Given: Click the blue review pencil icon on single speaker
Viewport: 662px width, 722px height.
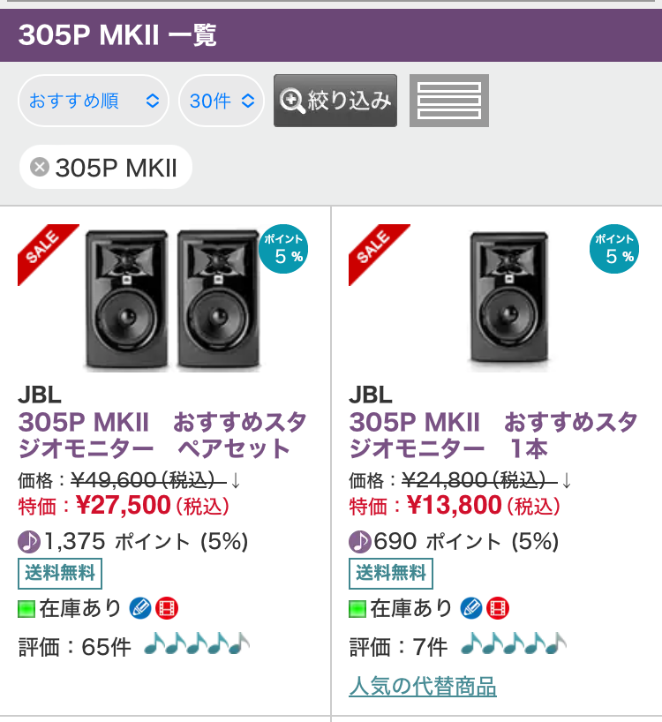Looking at the screenshot, I should coord(471,608).
